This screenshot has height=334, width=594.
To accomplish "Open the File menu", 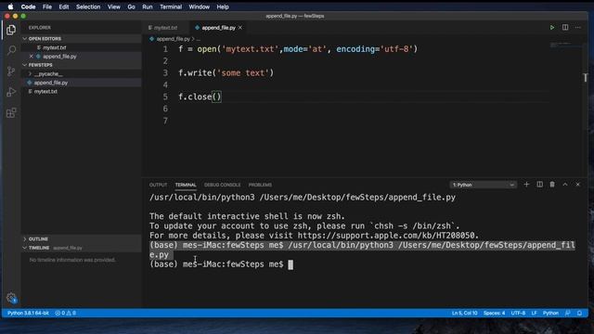I will tap(47, 6).
